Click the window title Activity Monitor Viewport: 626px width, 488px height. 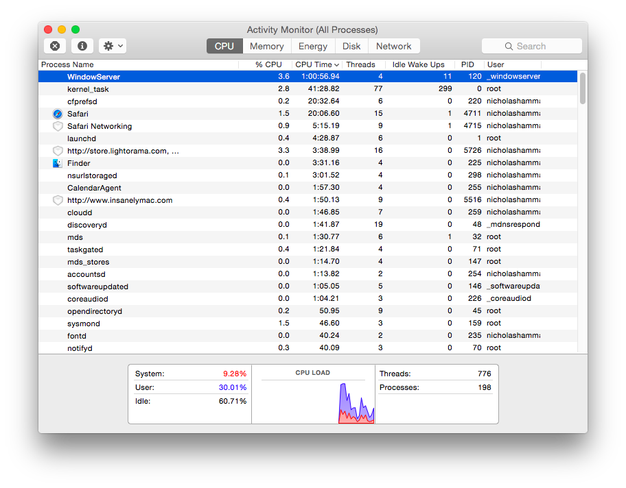[312, 30]
